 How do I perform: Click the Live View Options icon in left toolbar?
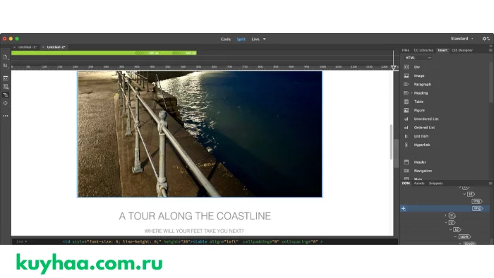6,78
